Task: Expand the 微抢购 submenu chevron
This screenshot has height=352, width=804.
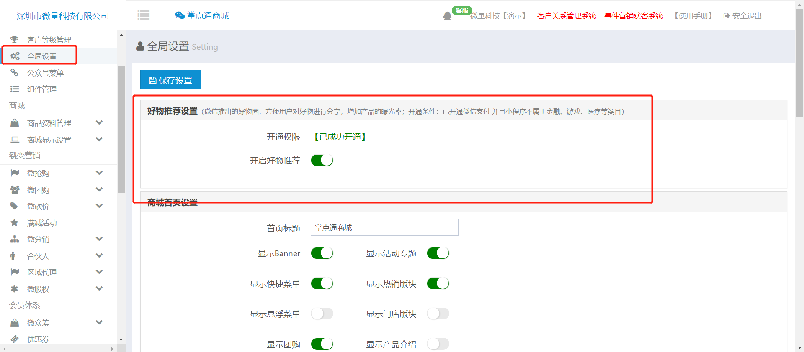Action: [x=99, y=173]
